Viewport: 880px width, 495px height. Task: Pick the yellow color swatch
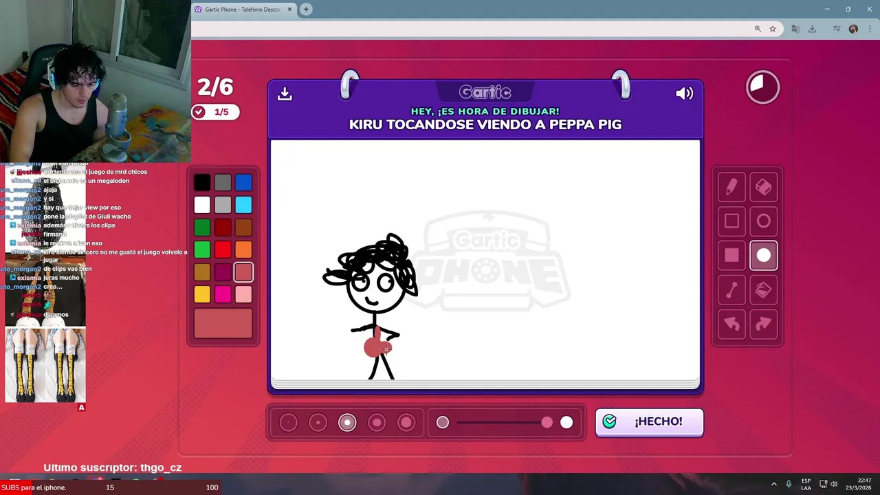point(202,294)
